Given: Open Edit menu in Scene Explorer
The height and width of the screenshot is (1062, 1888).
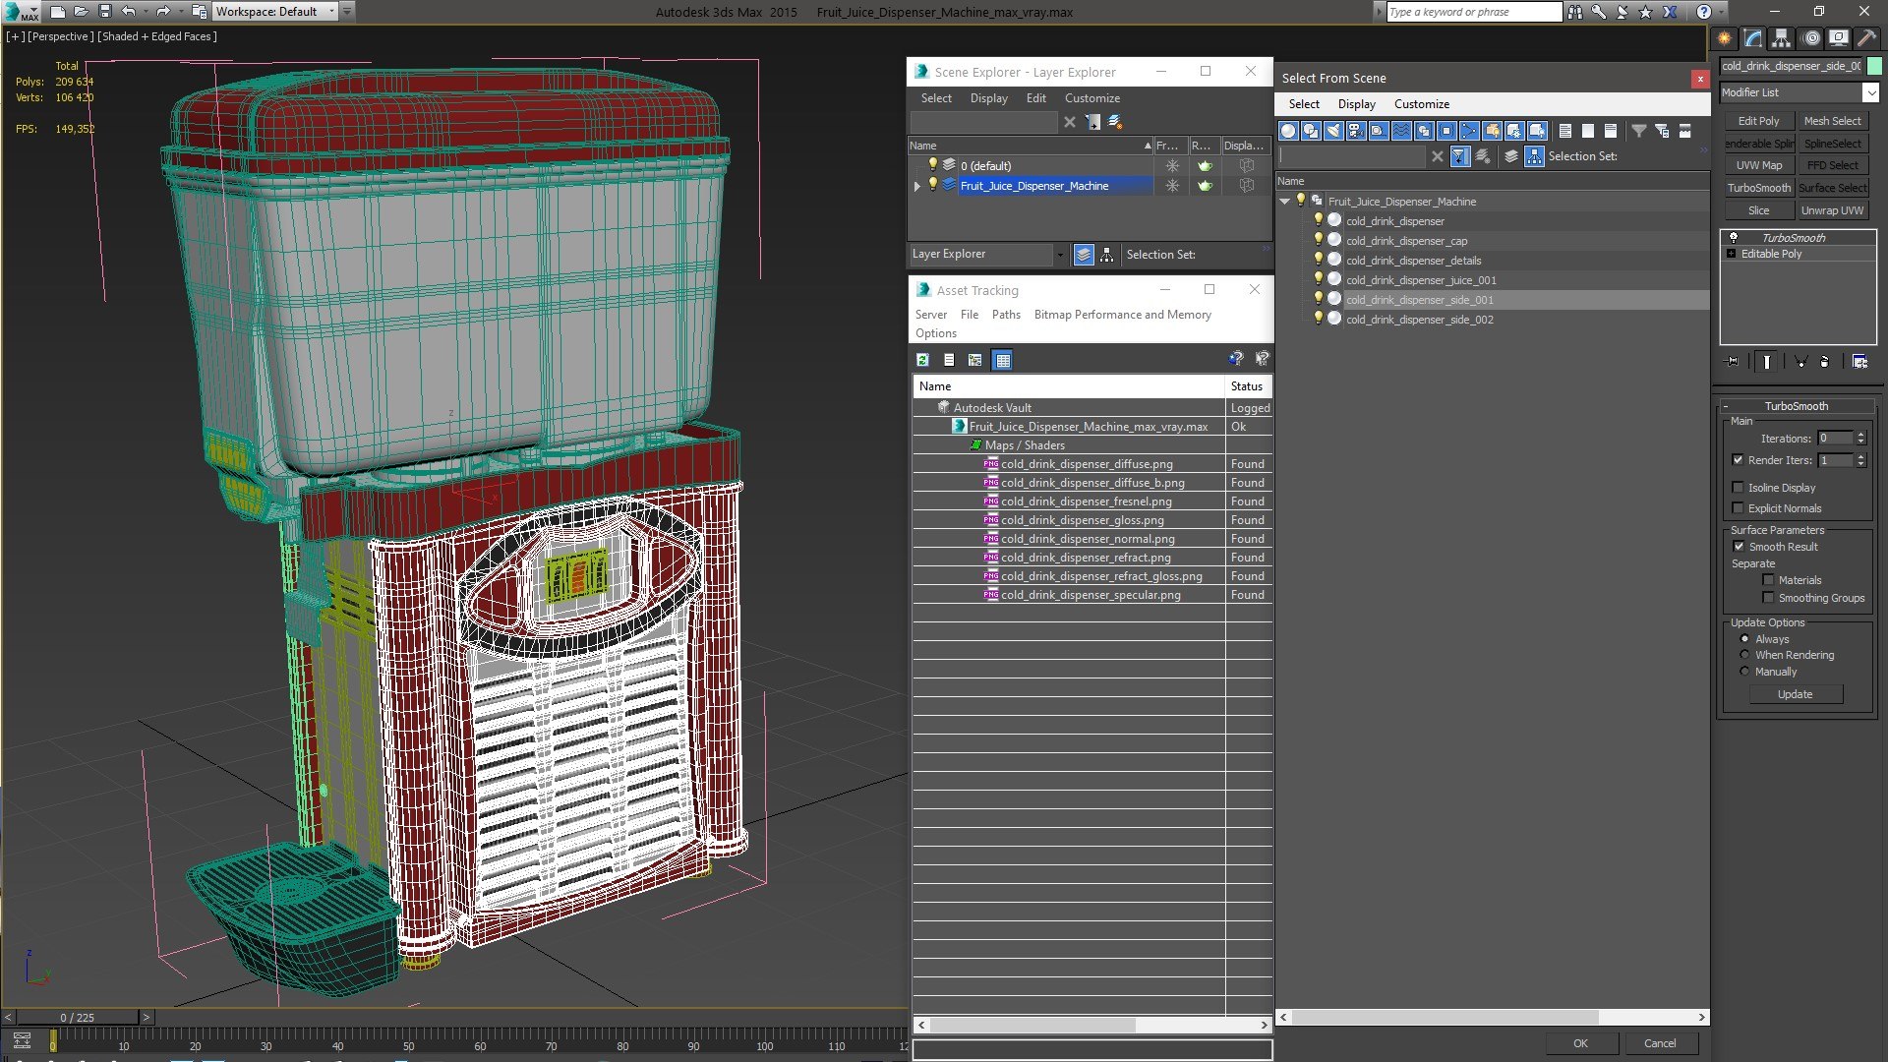Looking at the screenshot, I should click(1035, 98).
